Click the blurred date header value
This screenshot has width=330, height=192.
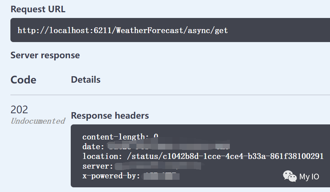pyautogui.click(x=168, y=146)
